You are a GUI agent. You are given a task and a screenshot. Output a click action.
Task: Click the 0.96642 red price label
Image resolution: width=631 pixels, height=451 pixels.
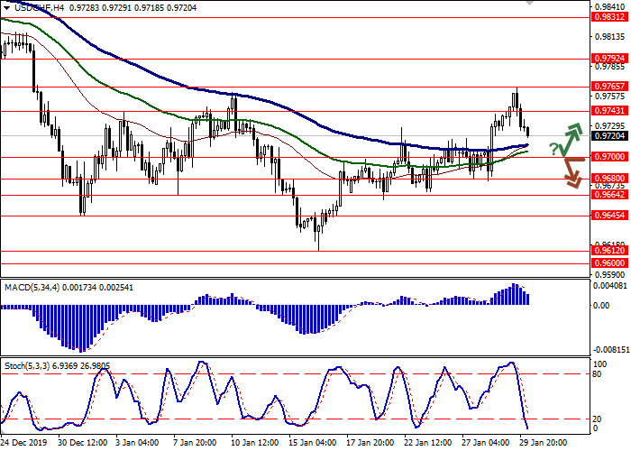pyautogui.click(x=607, y=194)
